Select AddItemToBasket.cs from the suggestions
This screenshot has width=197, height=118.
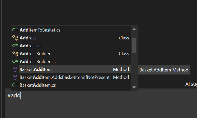click(40, 30)
